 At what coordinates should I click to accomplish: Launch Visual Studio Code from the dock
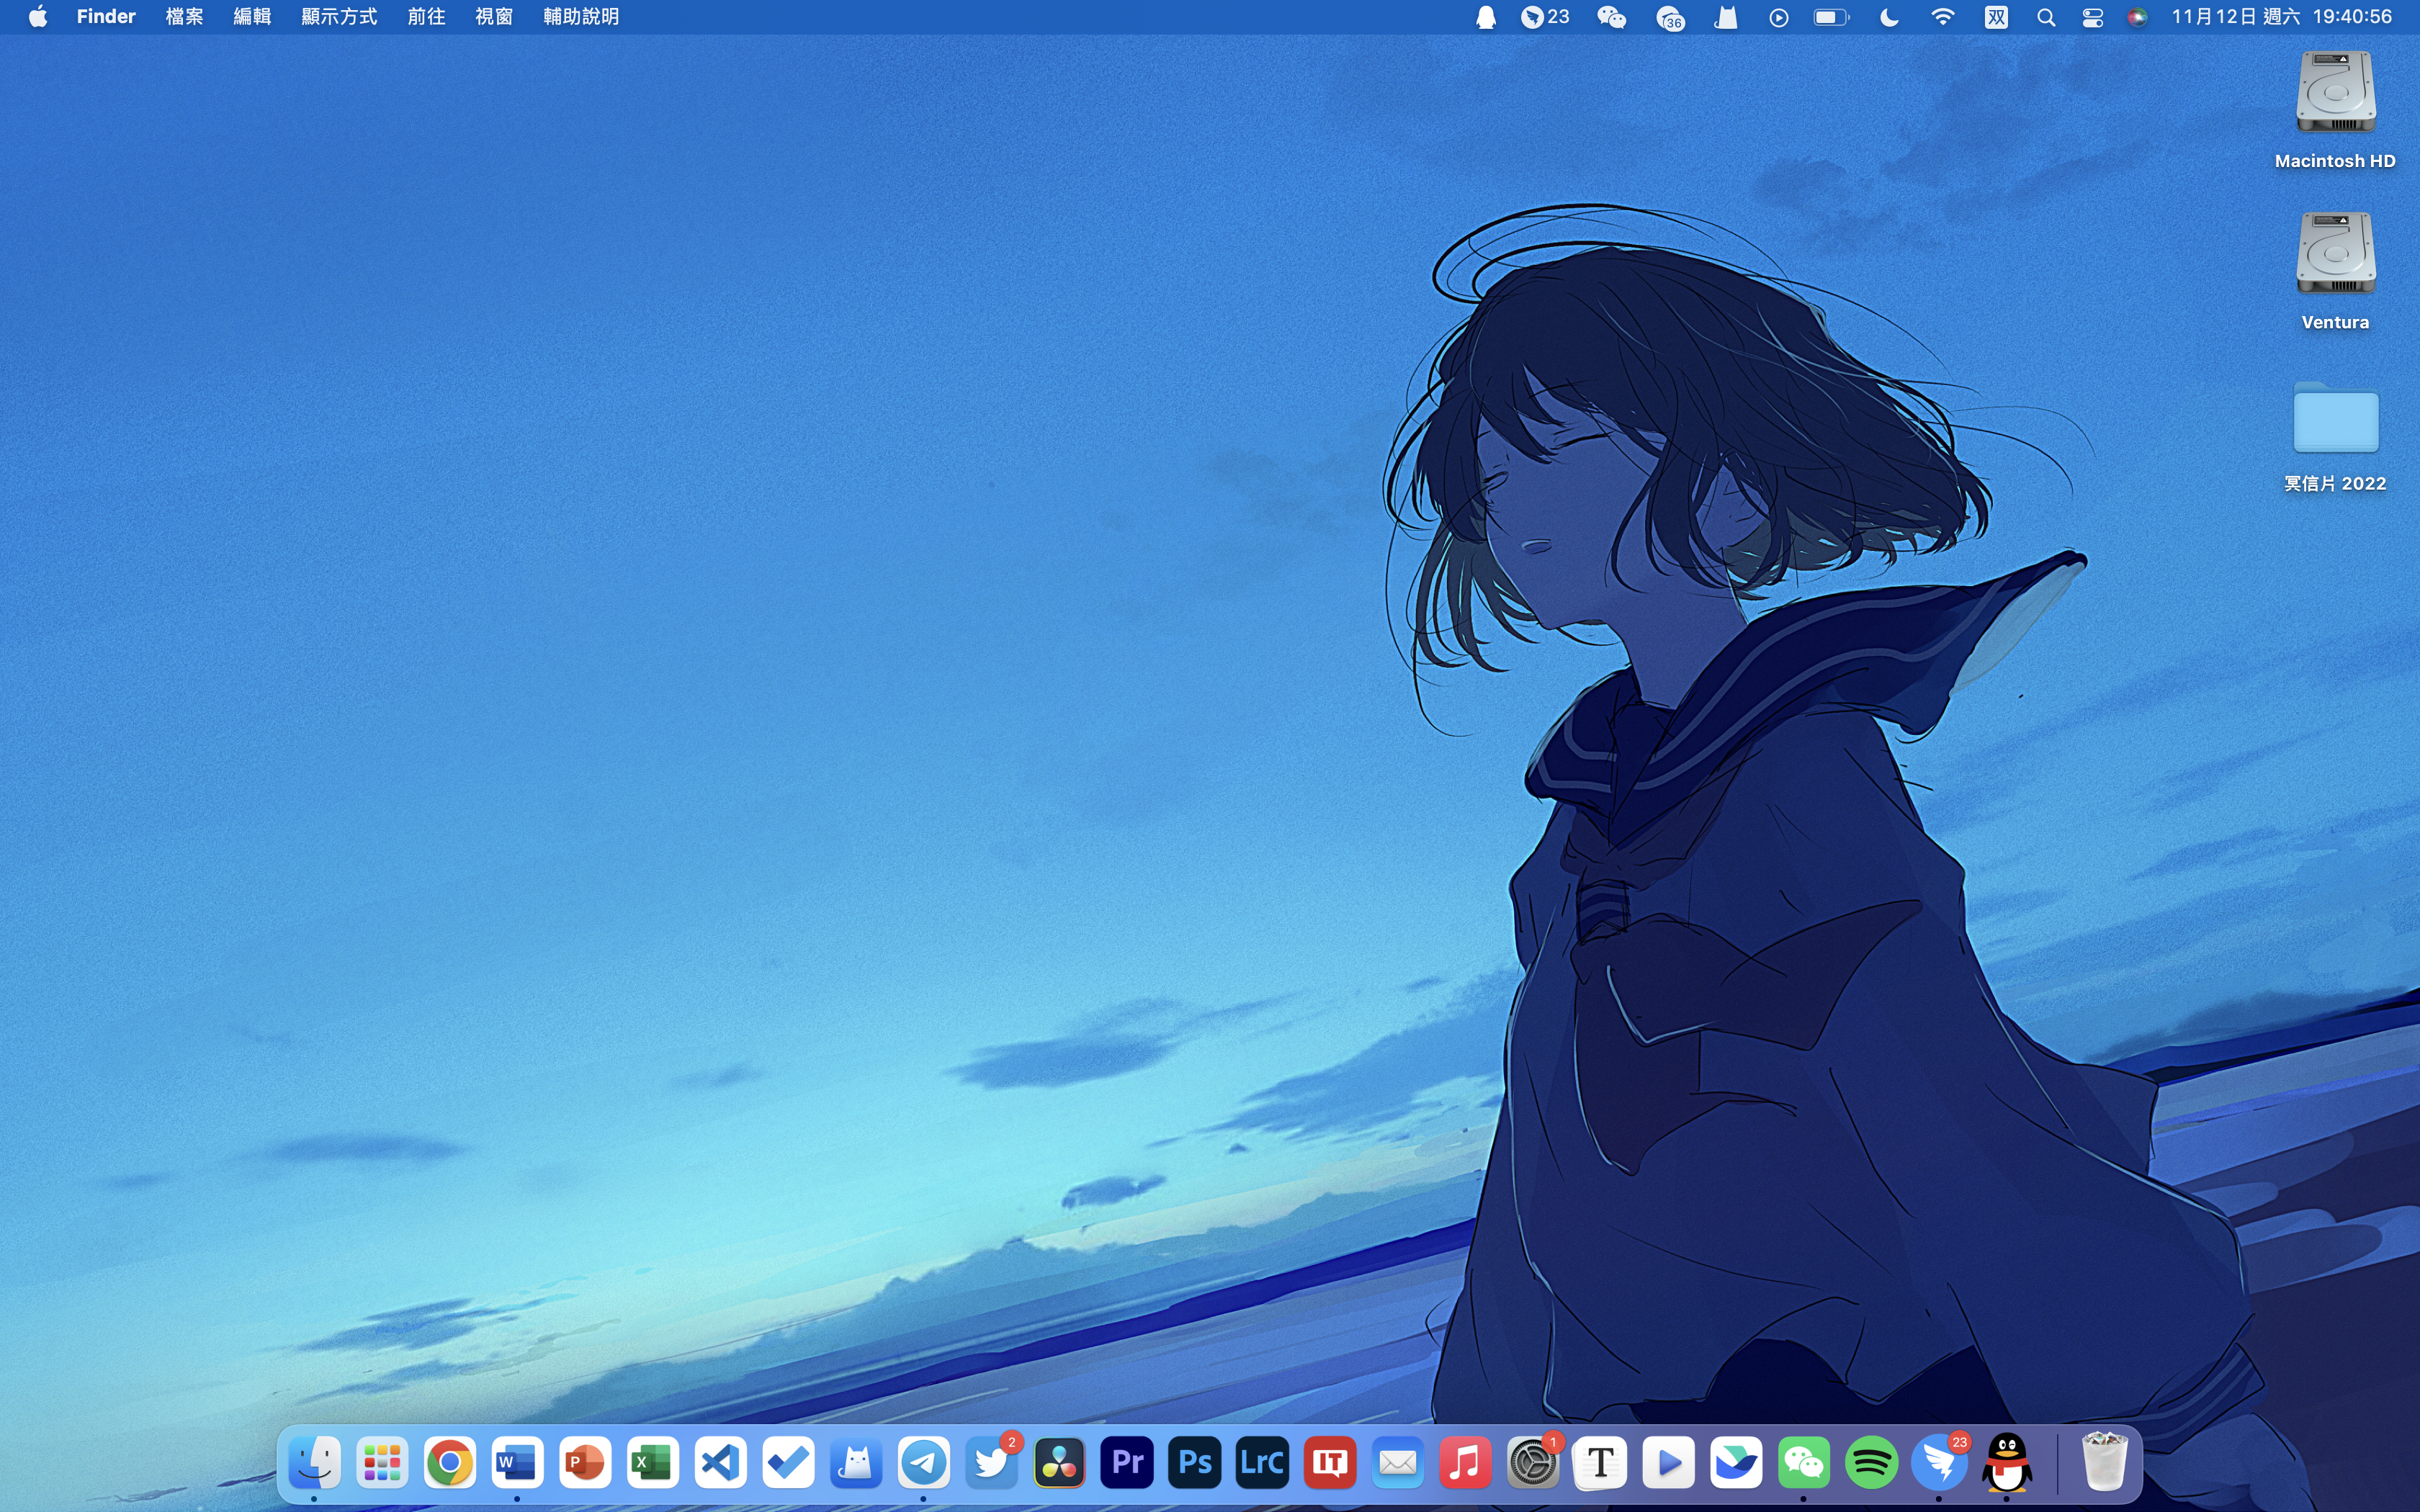coord(720,1463)
